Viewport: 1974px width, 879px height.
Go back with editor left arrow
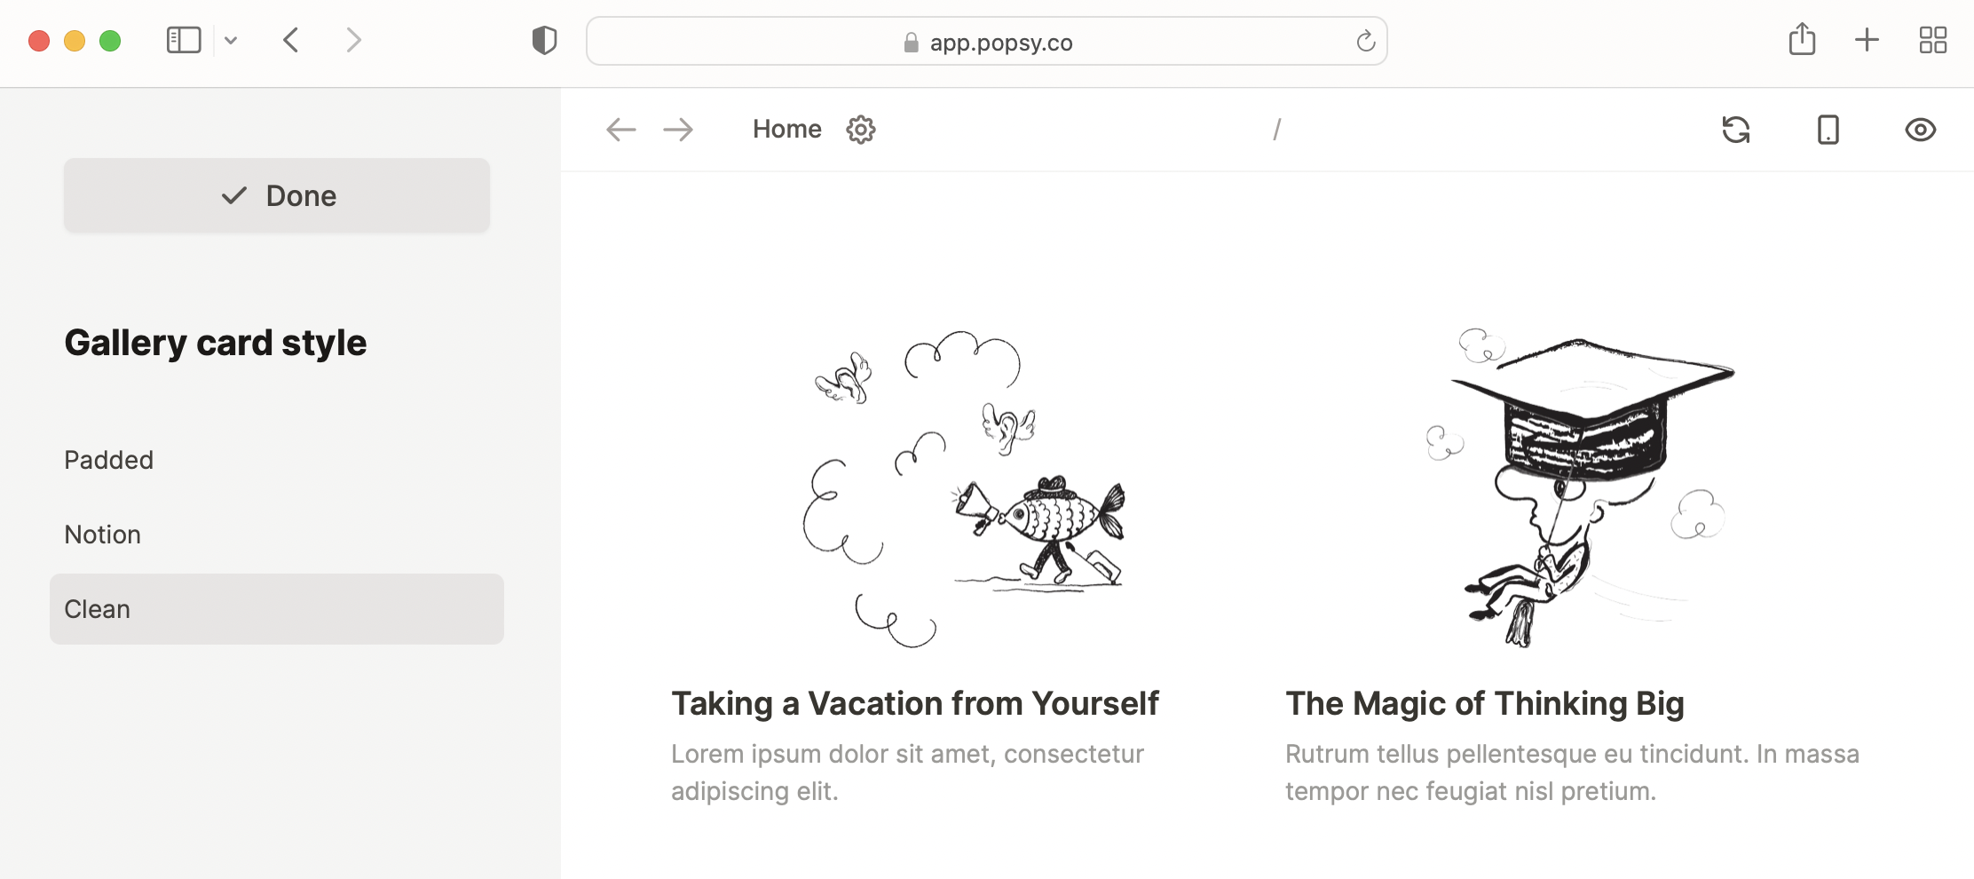pyautogui.click(x=620, y=130)
